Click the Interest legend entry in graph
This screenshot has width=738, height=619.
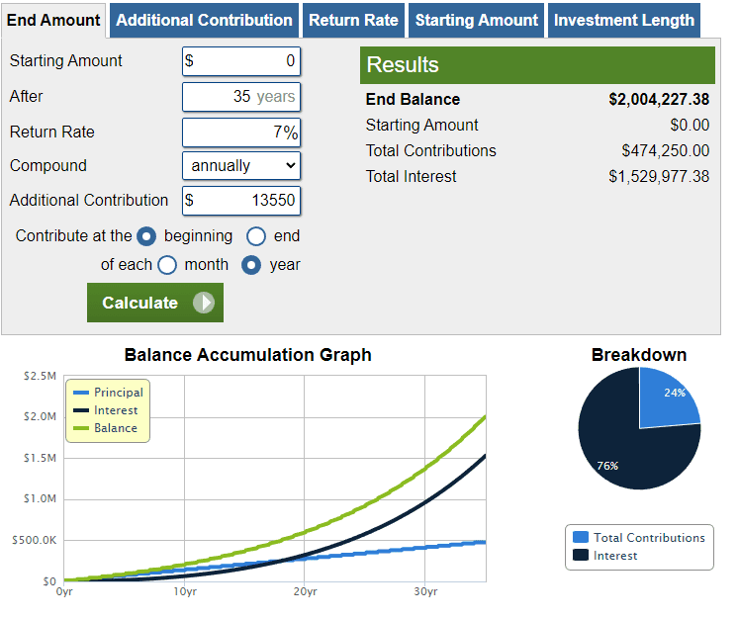click(106, 410)
